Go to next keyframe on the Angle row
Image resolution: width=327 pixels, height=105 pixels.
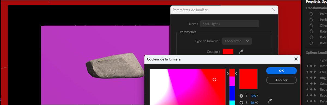315,78
